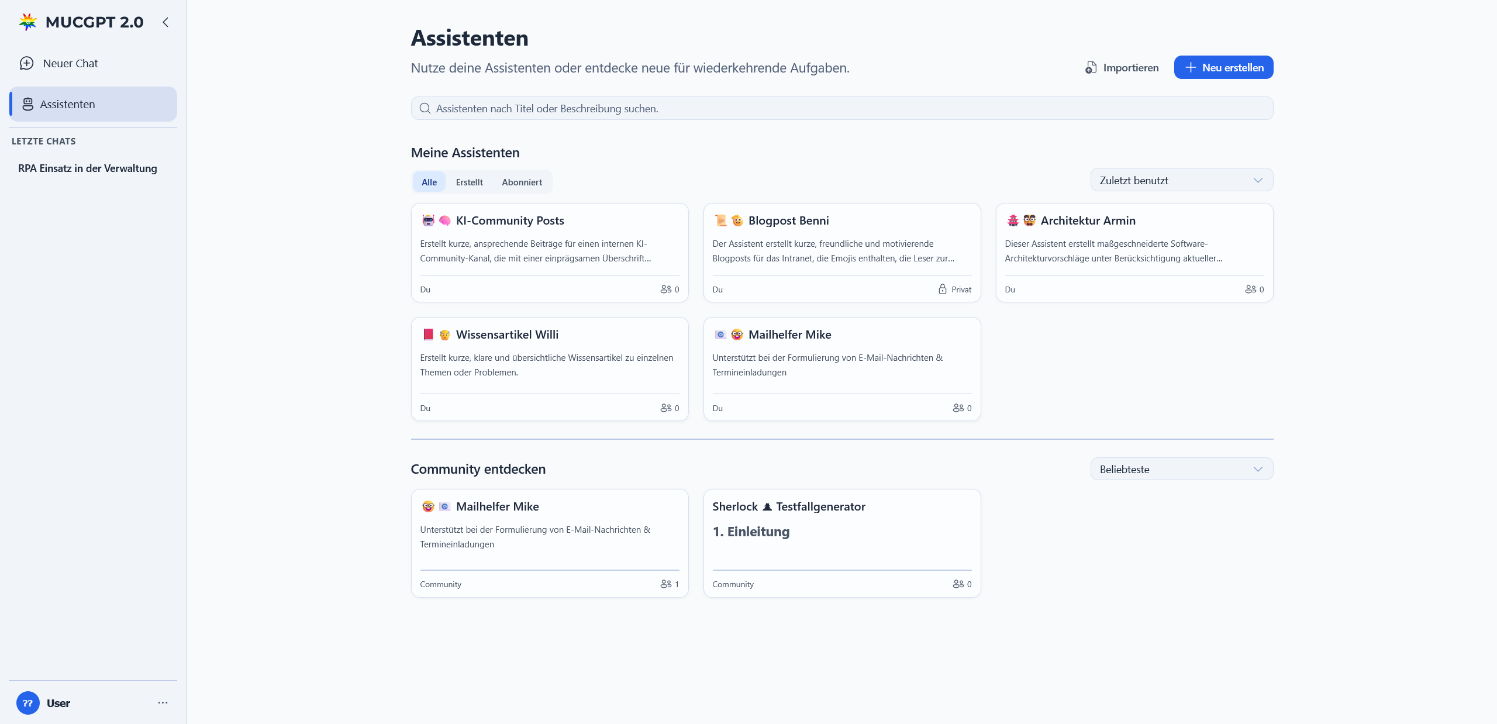The image size is (1497, 724).
Task: Collapse the sidebar with the chevron arrow
Action: coord(165,22)
